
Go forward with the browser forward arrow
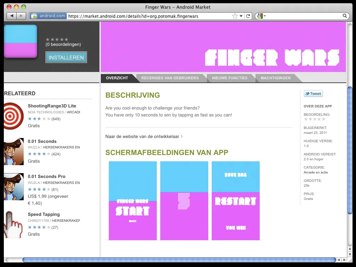click(x=21, y=16)
